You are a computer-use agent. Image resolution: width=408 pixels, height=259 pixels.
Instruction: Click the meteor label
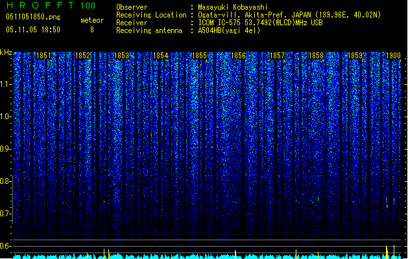coord(92,20)
